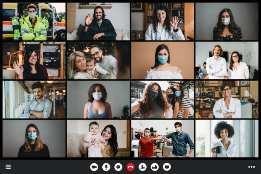Select the masked woman in floral top tile
Image resolution: width=261 pixels, height=174 pixels.
(227, 21)
